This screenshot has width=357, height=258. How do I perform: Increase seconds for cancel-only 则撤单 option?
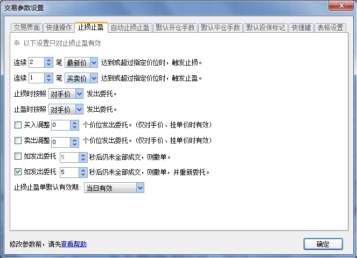[83, 155]
